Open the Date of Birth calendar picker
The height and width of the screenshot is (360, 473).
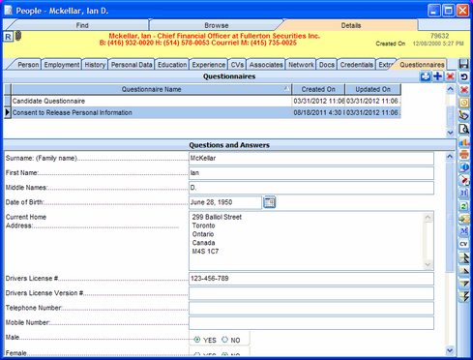click(270, 202)
